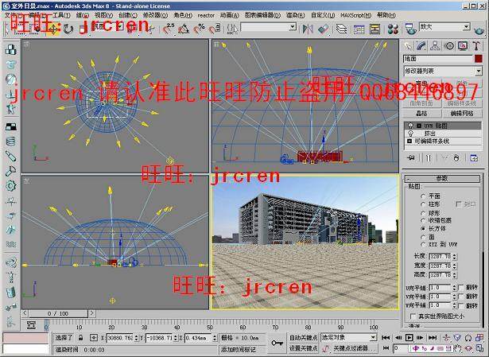Click the Quick Render teapot icon
The image size is (489, 357).
pyautogui.click(x=479, y=30)
